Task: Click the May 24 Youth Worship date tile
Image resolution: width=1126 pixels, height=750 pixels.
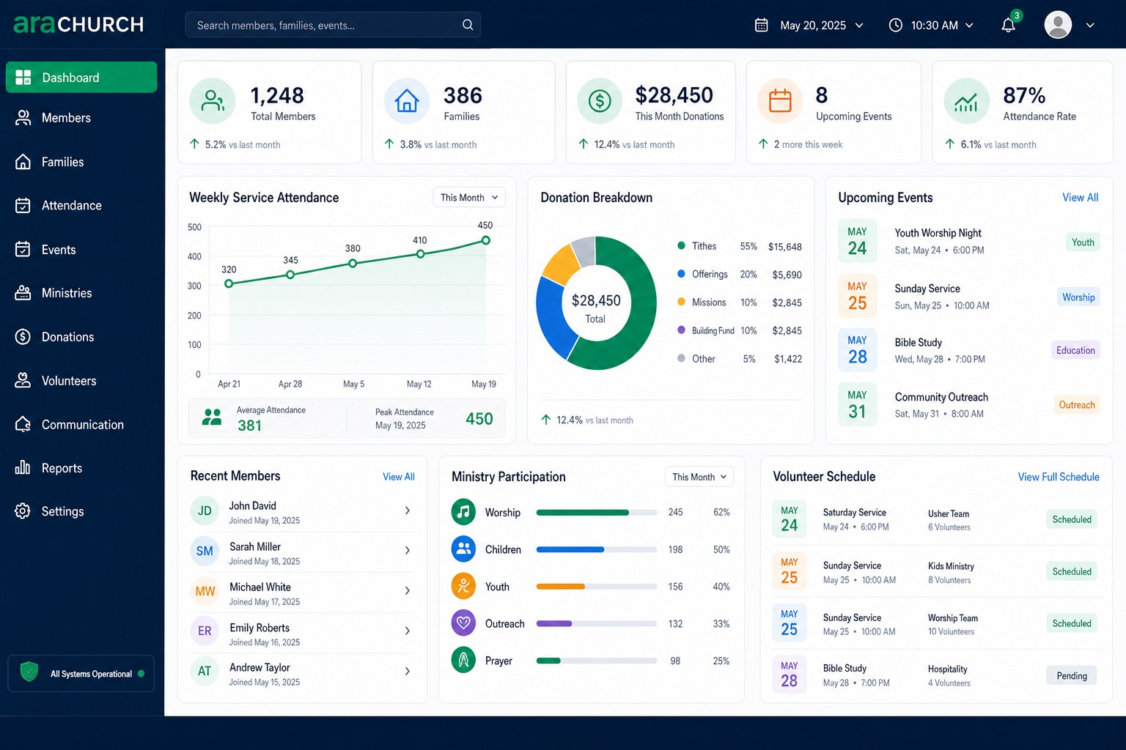Action: pyautogui.click(x=857, y=240)
